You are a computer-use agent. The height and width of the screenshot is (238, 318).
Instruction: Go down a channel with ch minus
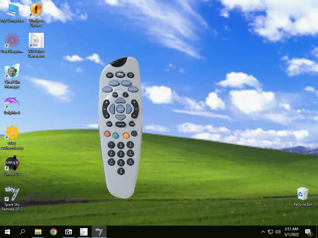click(134, 116)
